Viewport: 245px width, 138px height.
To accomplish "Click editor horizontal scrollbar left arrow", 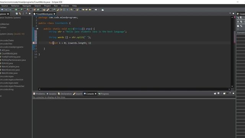I will 40,89.
